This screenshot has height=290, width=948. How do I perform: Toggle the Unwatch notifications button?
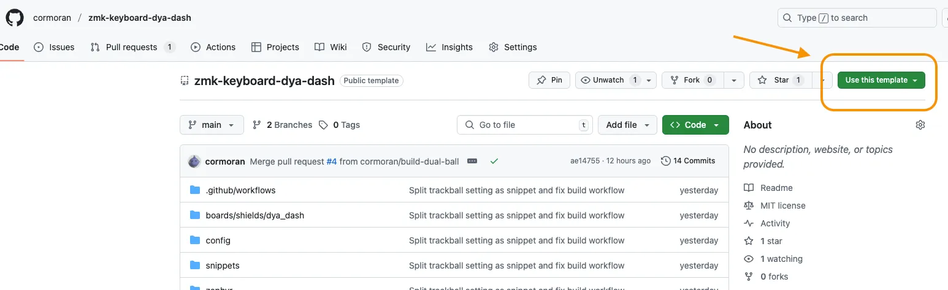coord(609,80)
